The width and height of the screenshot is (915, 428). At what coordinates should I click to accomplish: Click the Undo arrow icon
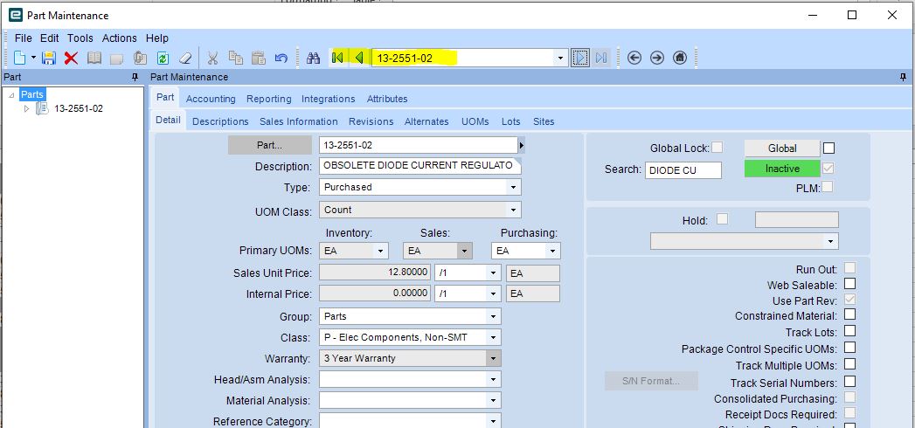pyautogui.click(x=281, y=58)
